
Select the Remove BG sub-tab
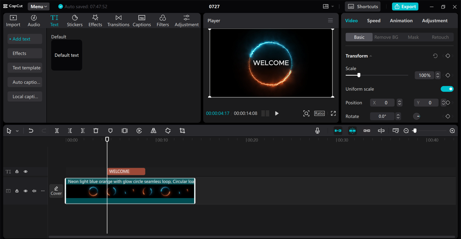point(386,37)
